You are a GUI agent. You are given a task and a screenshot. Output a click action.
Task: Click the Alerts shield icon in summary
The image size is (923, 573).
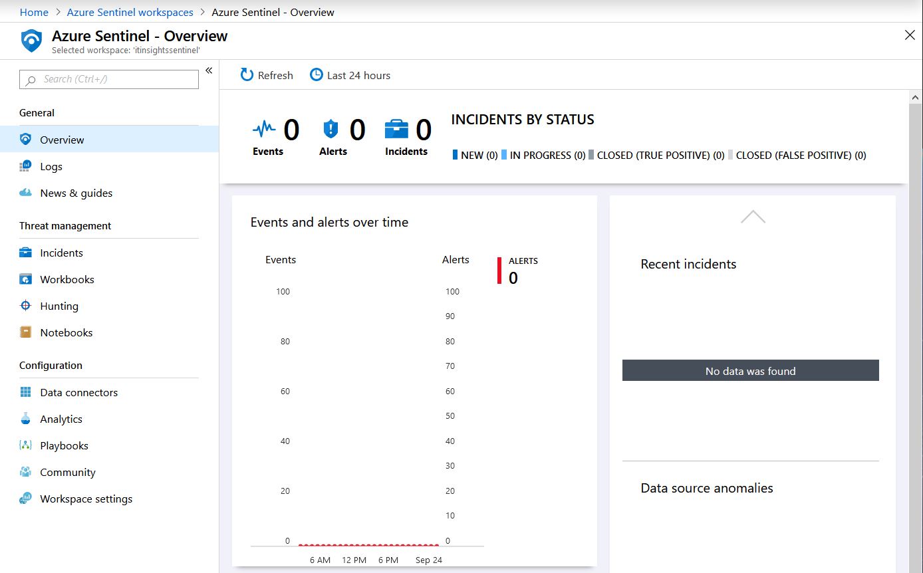click(x=330, y=128)
